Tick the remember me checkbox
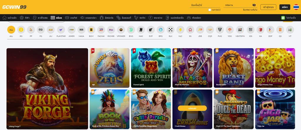This screenshot has height=130, width=301. click(x=210, y=10)
